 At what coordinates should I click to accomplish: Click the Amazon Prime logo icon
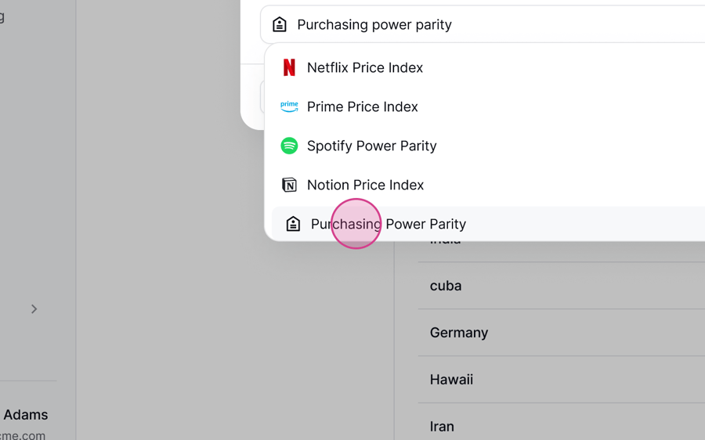click(289, 106)
